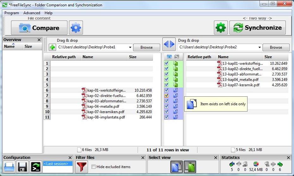294x176 pixels.
Task: Click update-right arrow statistics icon
Action: tap(273, 164)
